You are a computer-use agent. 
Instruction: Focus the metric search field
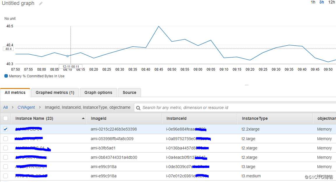tap(235, 108)
